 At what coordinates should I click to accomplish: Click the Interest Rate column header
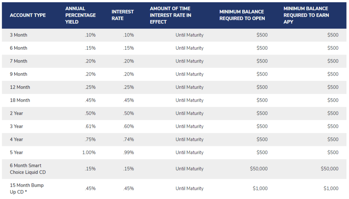tap(123, 15)
